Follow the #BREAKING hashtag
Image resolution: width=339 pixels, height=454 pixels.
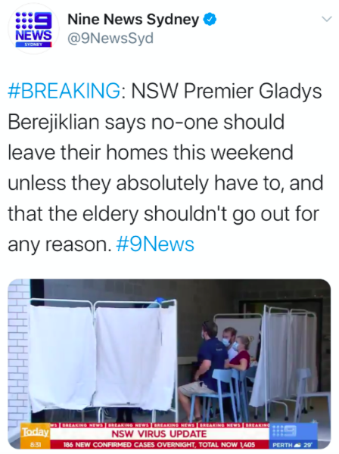coord(64,91)
